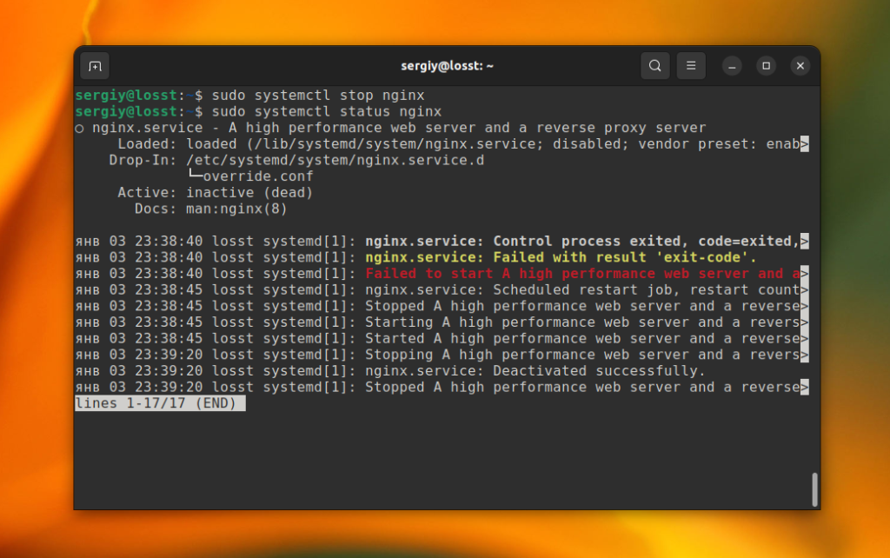This screenshot has width=890, height=558.
Task: Click the 'sudo systemctl status nginx' command line
Action: [258, 111]
